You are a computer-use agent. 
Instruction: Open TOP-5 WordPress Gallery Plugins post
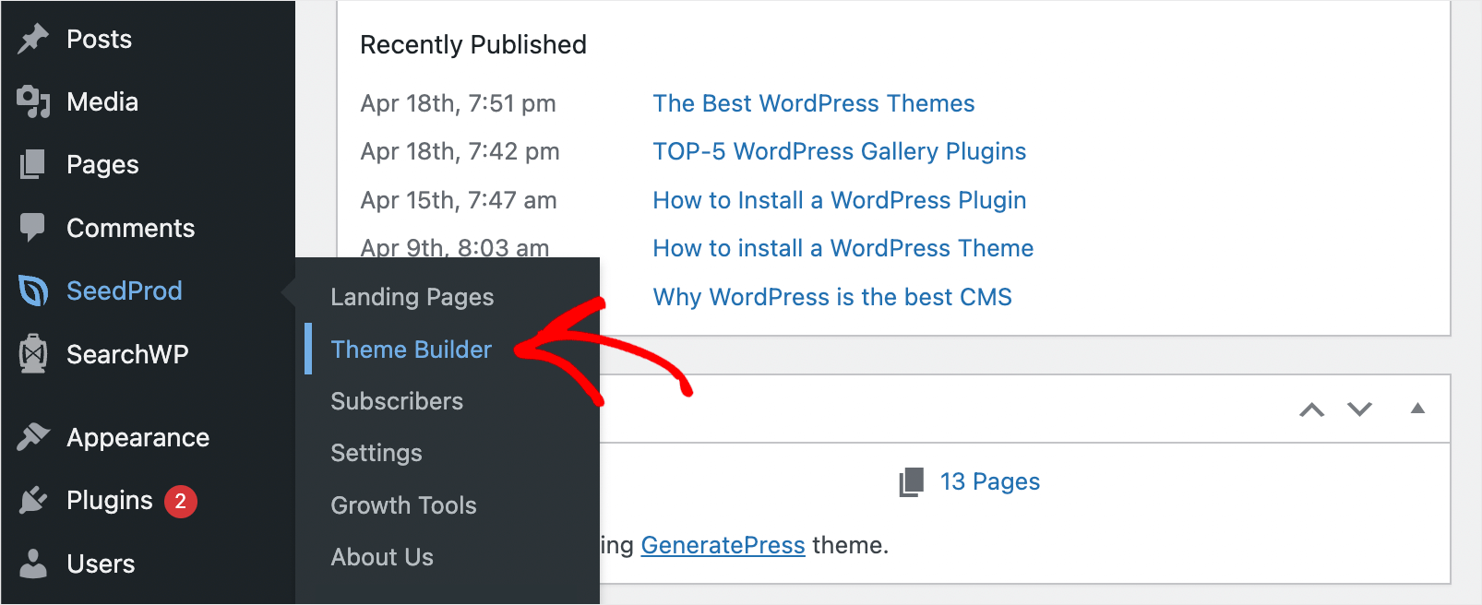[840, 151]
